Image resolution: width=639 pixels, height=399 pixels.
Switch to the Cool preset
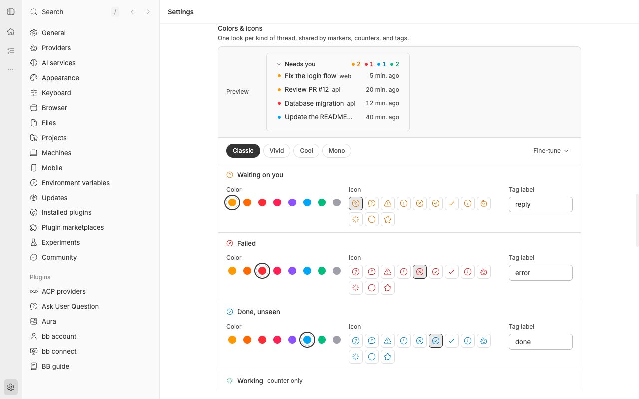click(x=307, y=151)
